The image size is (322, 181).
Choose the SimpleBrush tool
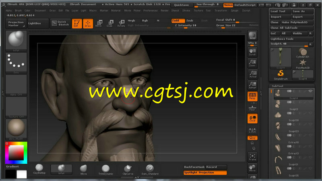click(x=281, y=75)
